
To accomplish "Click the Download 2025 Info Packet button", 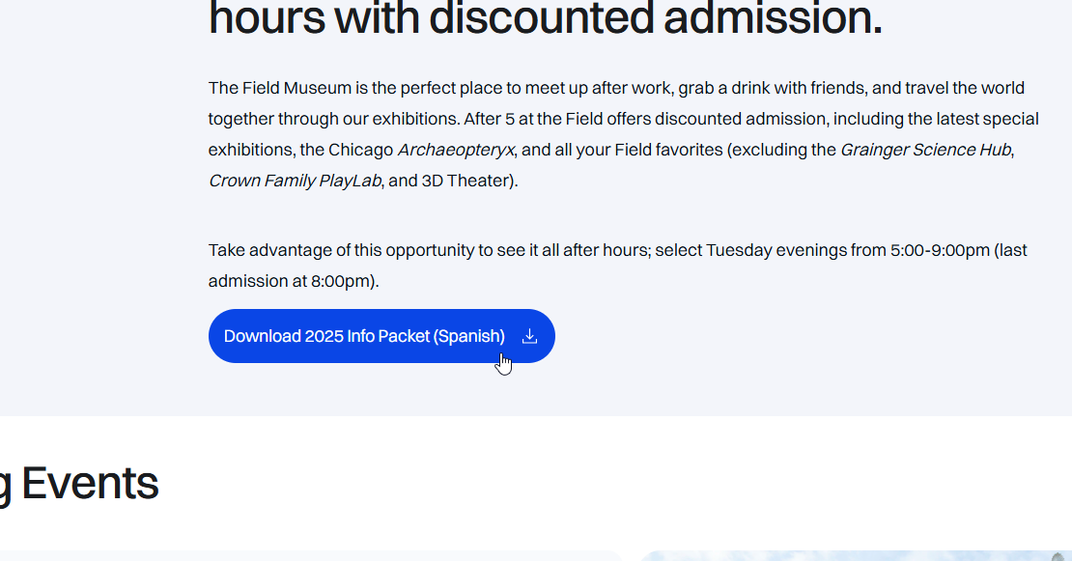I will 364,336.
